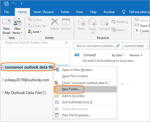The height and width of the screenshot is (122, 150).
Task: Switch to the Home ribbon tab
Action: (22, 12)
